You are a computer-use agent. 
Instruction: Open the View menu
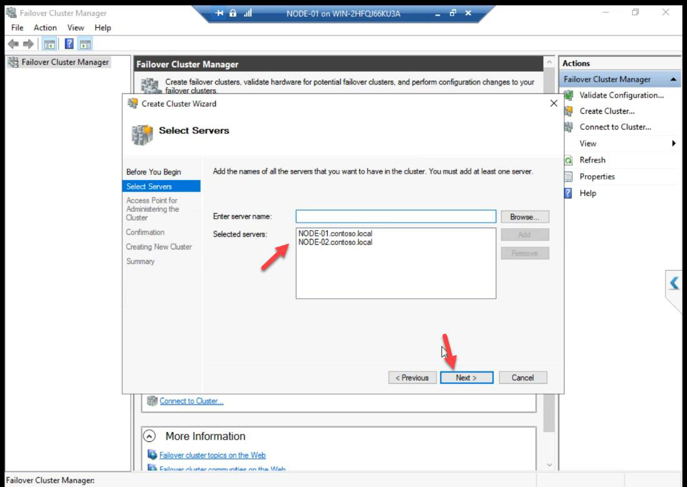(x=76, y=28)
